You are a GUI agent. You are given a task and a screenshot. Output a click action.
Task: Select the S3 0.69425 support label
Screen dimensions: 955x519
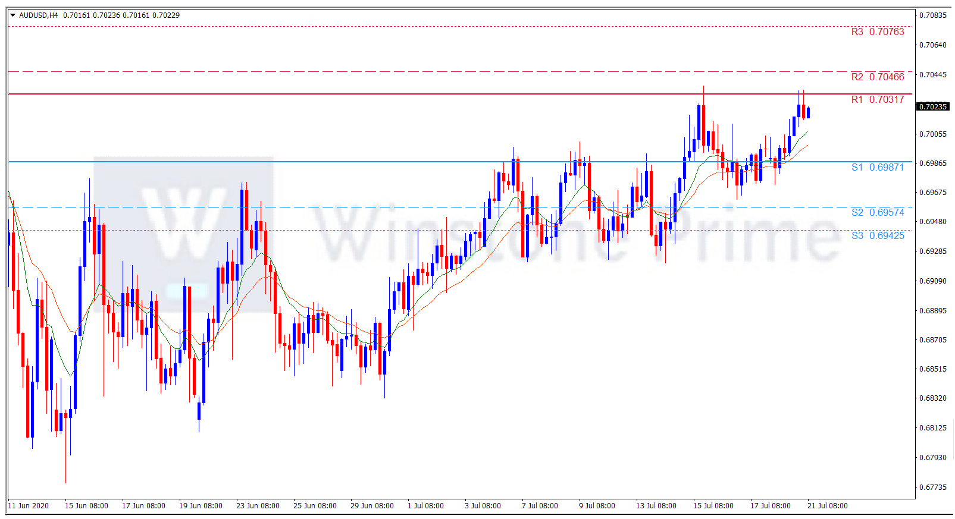pyautogui.click(x=877, y=236)
